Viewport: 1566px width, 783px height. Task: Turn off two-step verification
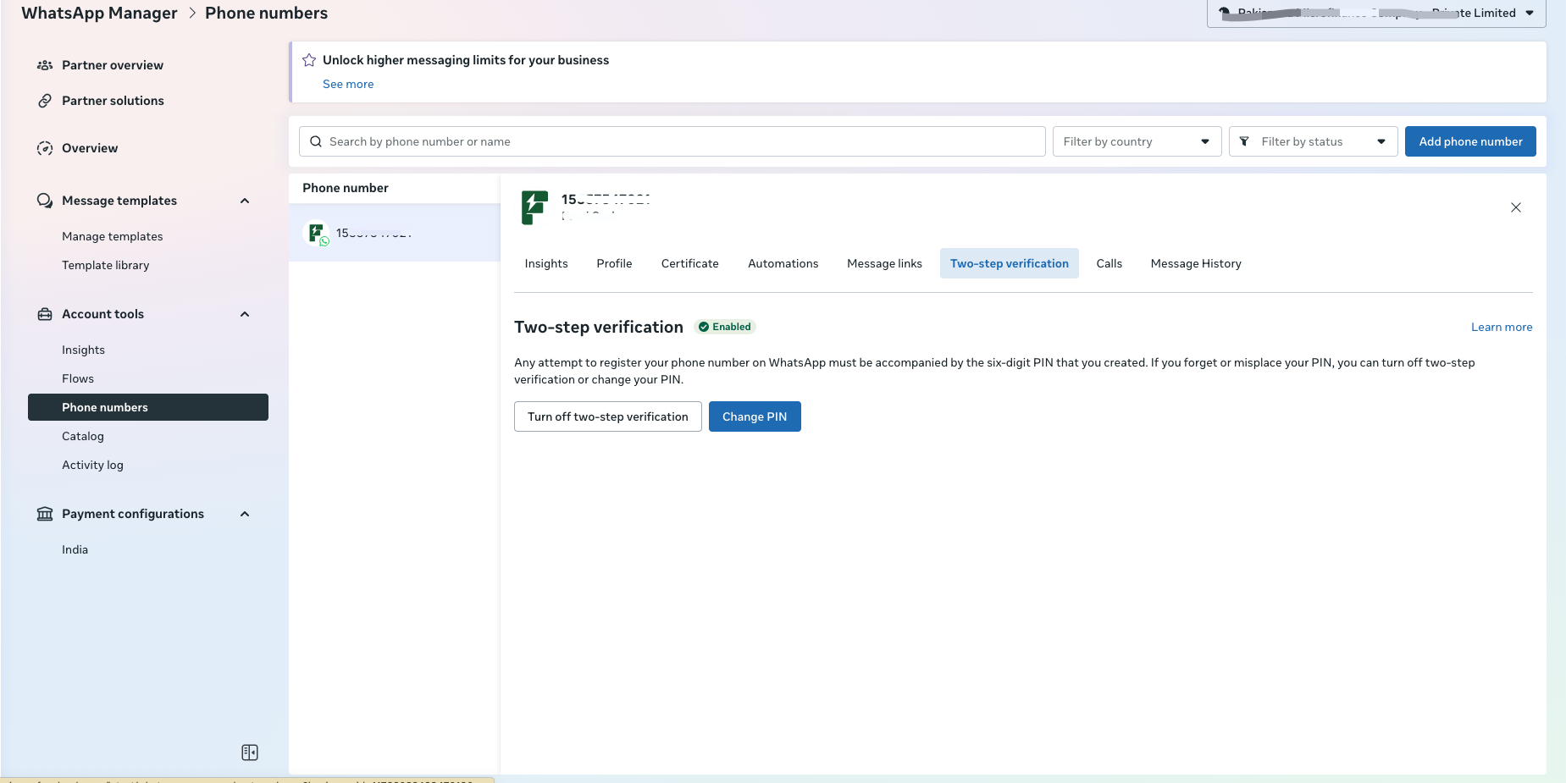click(607, 416)
